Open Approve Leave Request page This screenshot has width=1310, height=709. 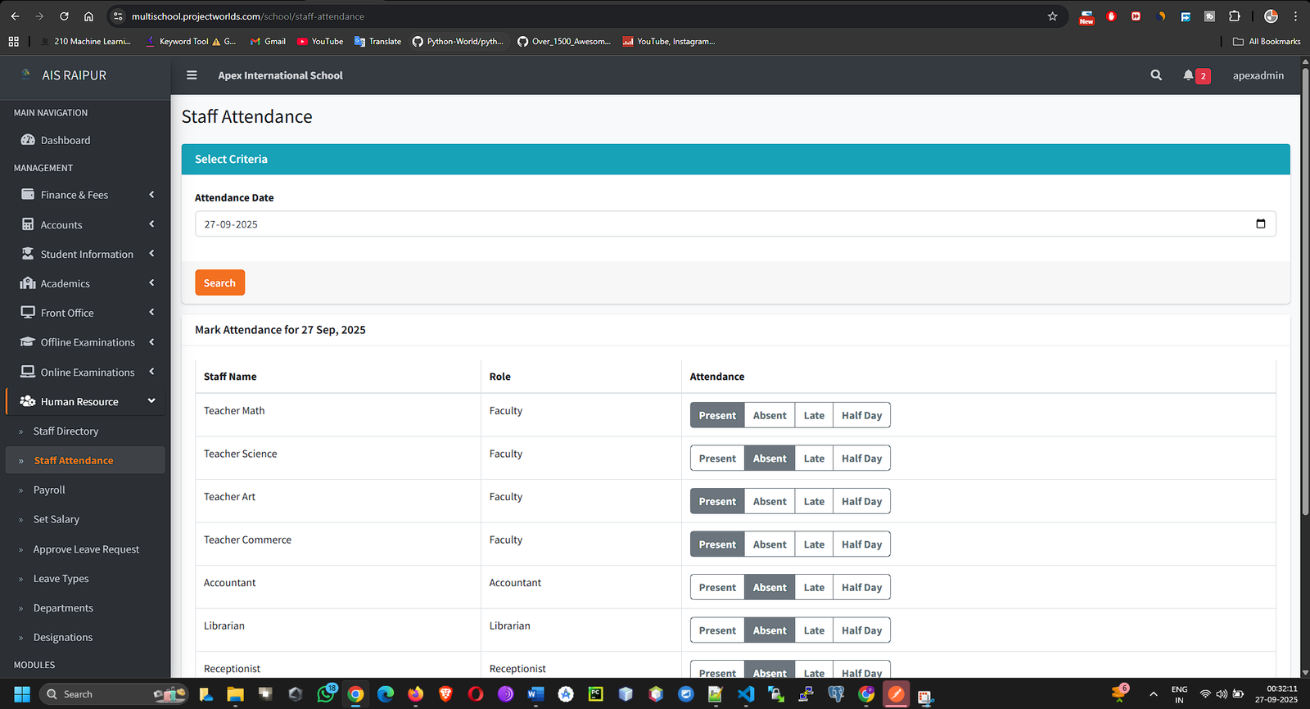tap(86, 549)
